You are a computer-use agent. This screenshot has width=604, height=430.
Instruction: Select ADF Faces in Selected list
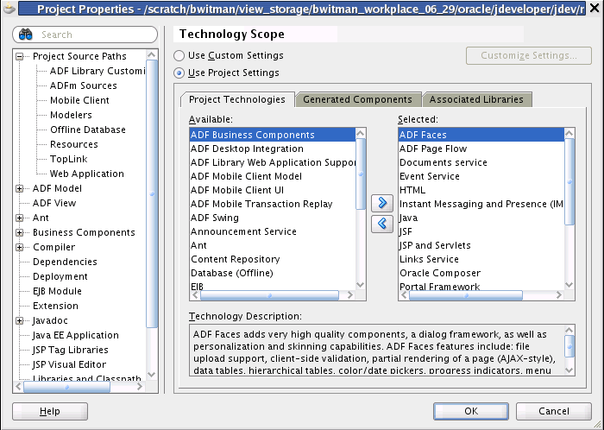481,135
